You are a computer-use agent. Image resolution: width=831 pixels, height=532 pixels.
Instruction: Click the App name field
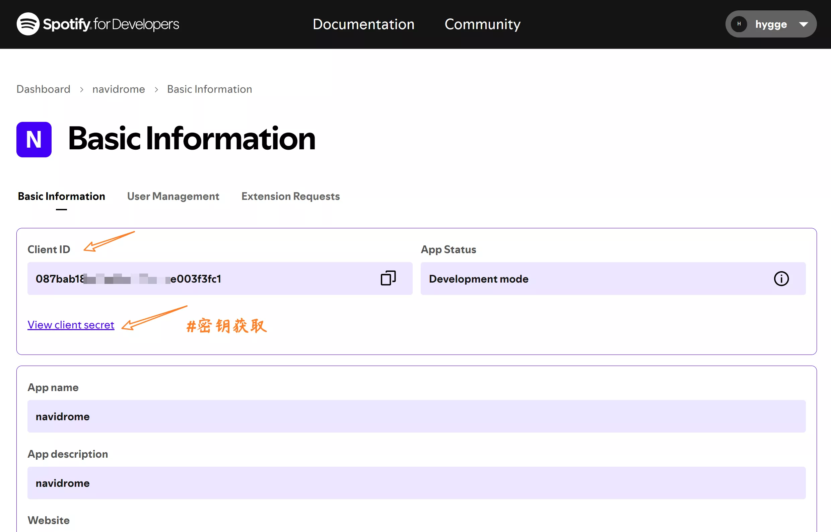[416, 416]
